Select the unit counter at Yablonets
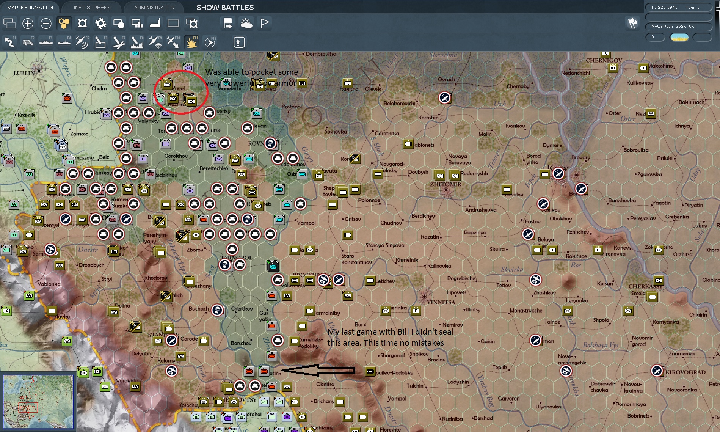This screenshot has width=720, height=432. (408, 144)
